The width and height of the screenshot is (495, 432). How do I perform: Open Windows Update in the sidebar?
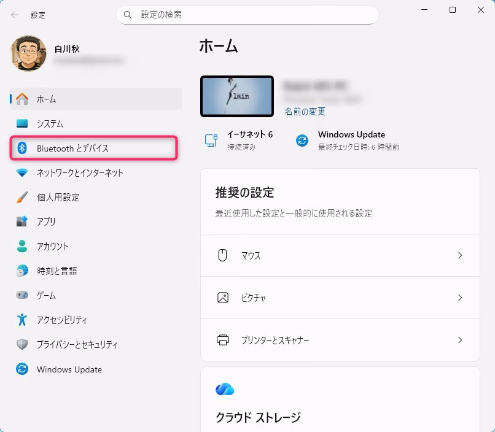coord(69,369)
